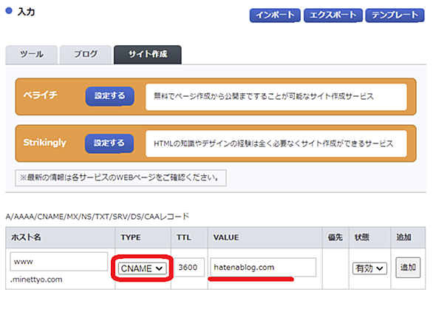Click the 追加 button in the record row
This screenshot has height=315, width=433.
408,268
